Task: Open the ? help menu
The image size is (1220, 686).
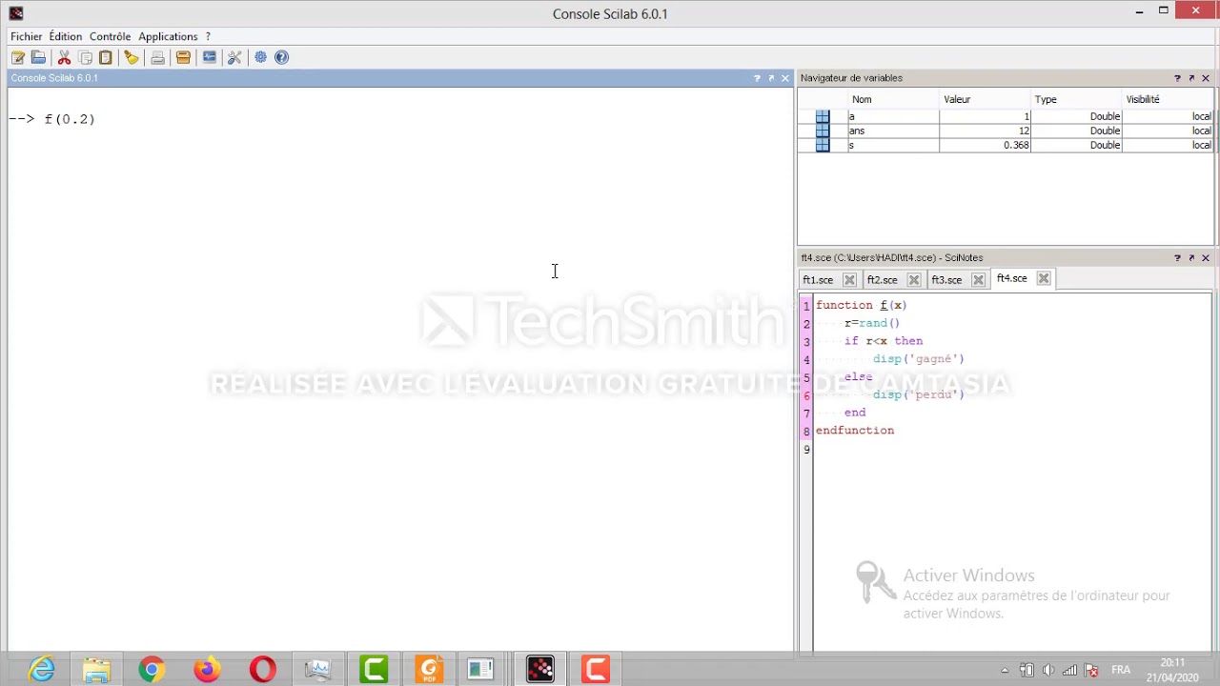Action: 208,36
